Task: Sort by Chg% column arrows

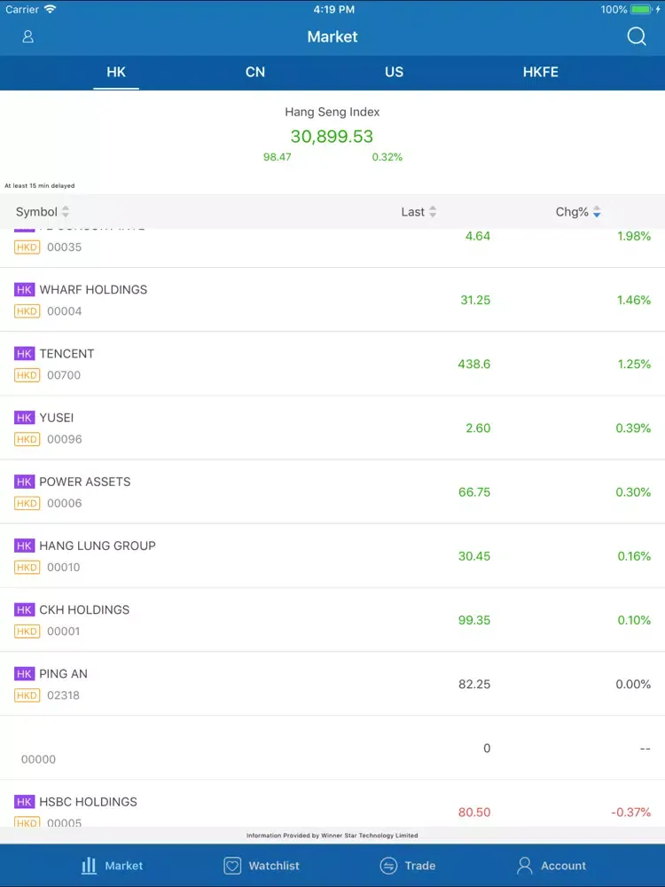Action: point(597,212)
